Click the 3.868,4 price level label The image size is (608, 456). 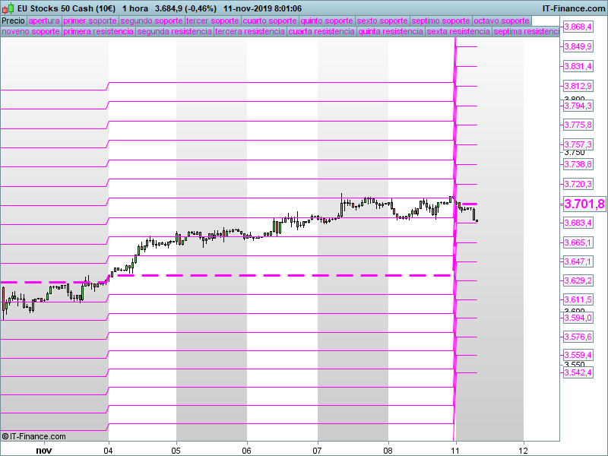[578, 27]
